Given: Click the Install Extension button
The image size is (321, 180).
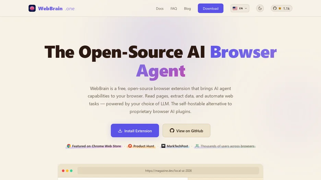Looking at the screenshot, I should coord(135,130).
